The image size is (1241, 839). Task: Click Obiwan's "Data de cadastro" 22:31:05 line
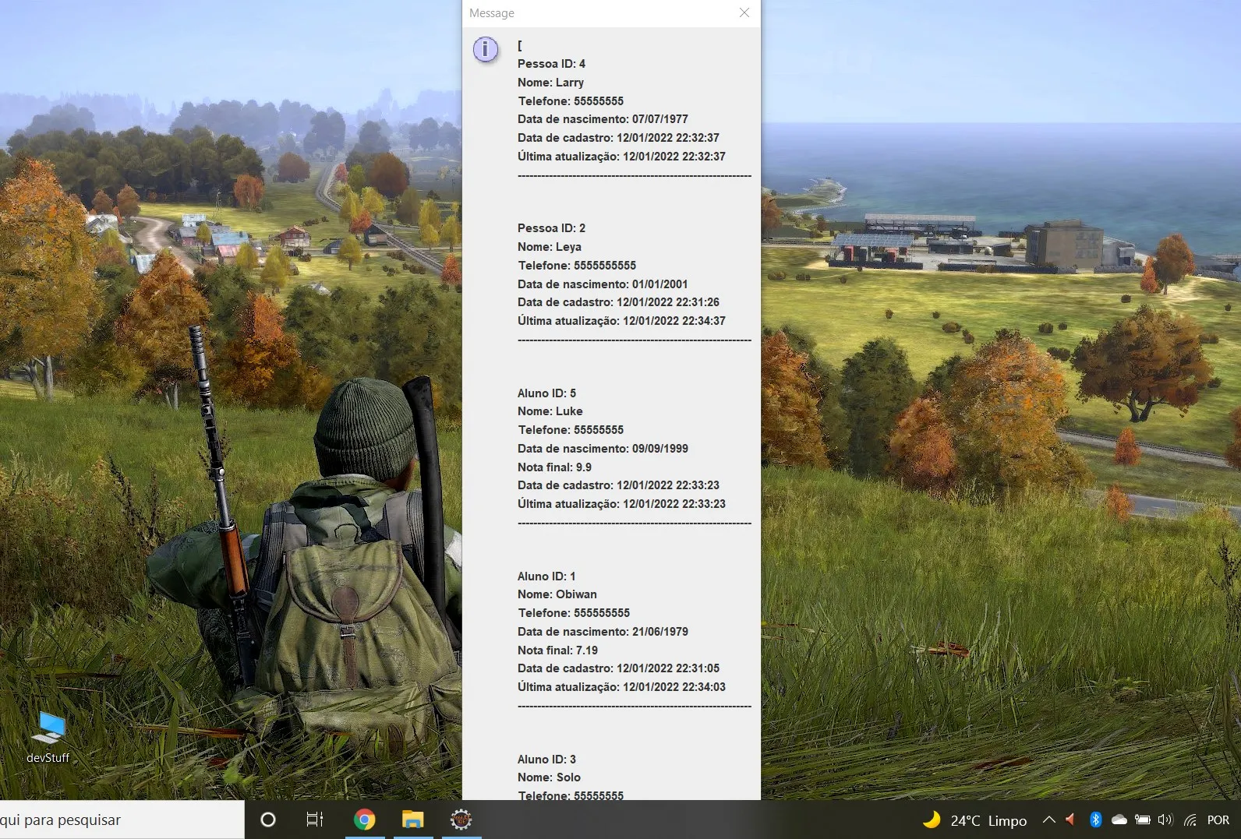pyautogui.click(x=619, y=668)
